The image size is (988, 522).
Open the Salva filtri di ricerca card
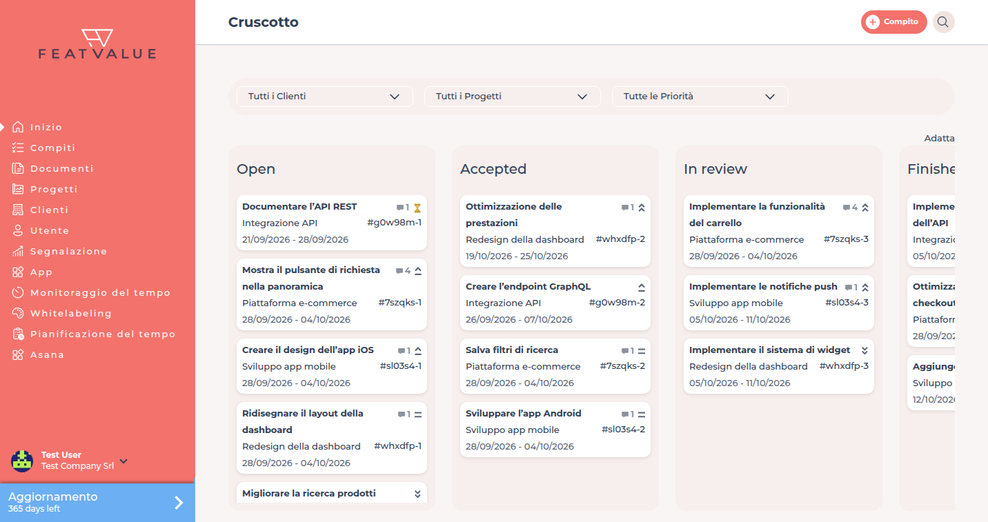[555, 366]
